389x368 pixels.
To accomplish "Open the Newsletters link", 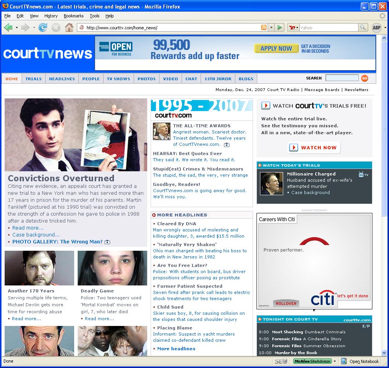I will [356, 90].
